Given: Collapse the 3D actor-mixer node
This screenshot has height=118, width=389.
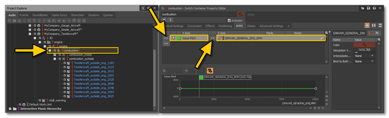Looking at the screenshot, I should tap(35, 38).
